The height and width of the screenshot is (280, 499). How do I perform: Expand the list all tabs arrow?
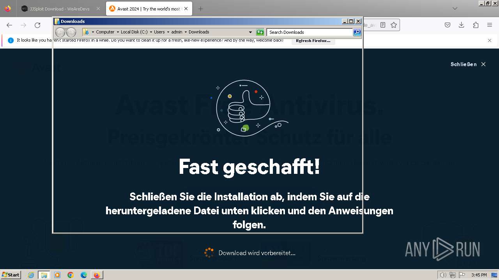455,9
